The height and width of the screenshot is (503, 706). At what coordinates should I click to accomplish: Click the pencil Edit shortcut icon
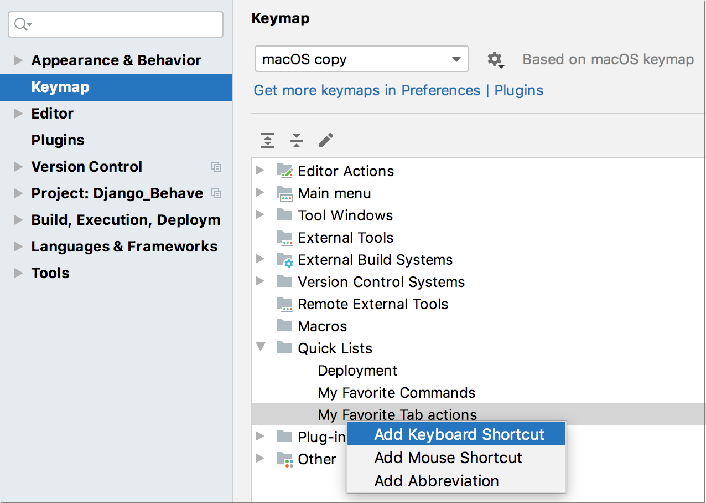click(x=326, y=141)
